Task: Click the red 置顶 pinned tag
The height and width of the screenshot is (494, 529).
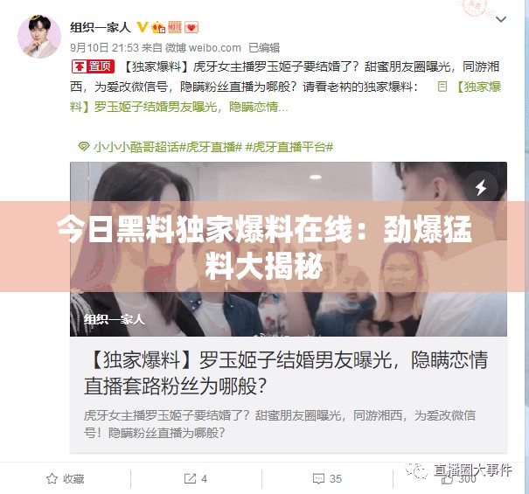Action: [93, 66]
